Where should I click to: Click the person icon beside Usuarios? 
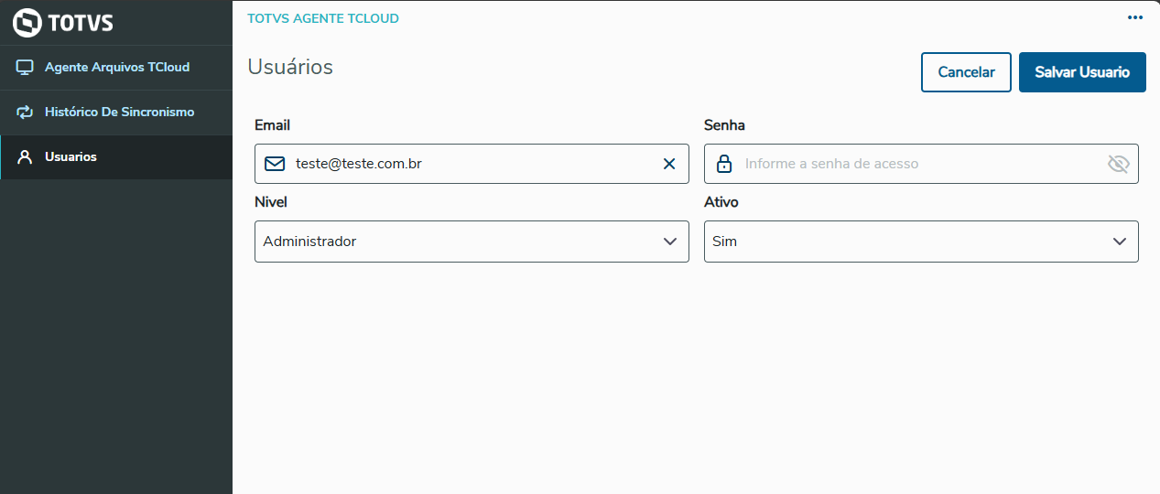tap(25, 157)
